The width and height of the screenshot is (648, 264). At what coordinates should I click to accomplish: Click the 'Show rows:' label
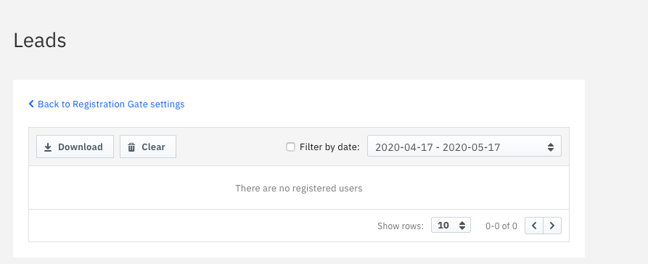401,226
